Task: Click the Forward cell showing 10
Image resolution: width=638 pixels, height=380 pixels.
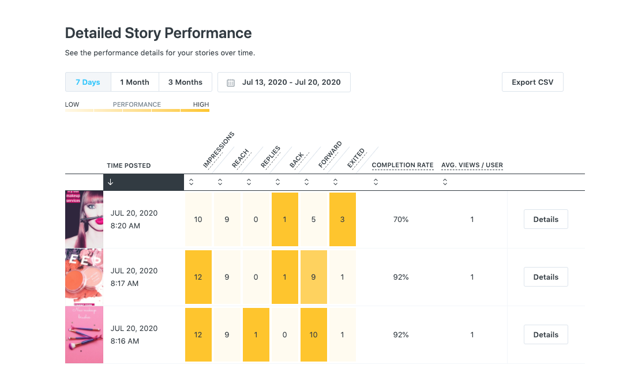Action: [314, 335]
